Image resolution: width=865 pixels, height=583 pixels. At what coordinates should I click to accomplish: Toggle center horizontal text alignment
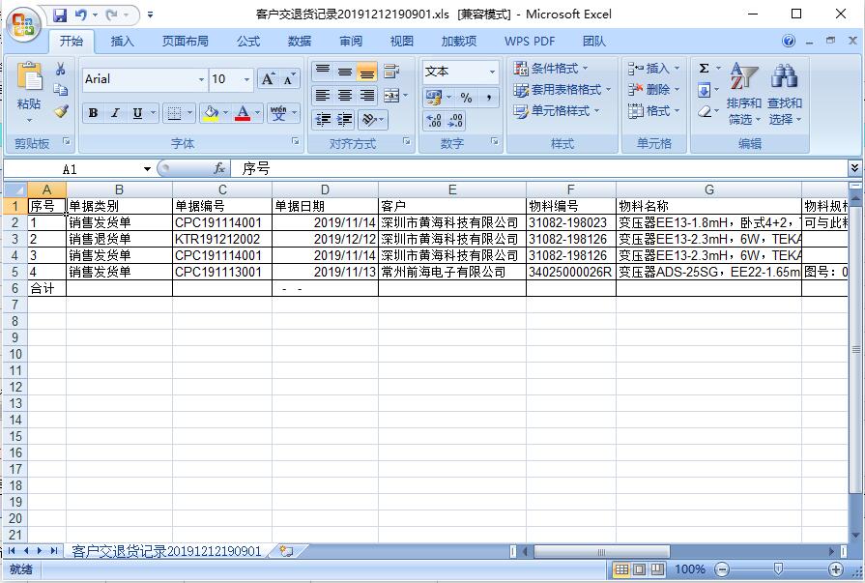[345, 96]
